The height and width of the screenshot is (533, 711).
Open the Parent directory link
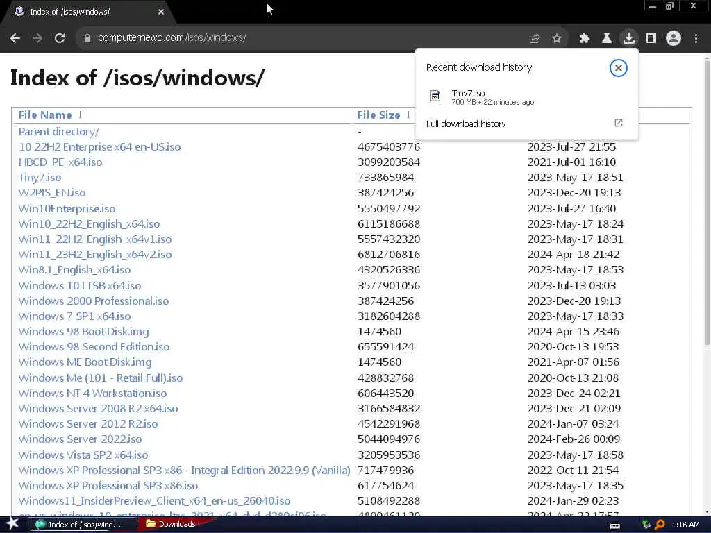coord(58,131)
